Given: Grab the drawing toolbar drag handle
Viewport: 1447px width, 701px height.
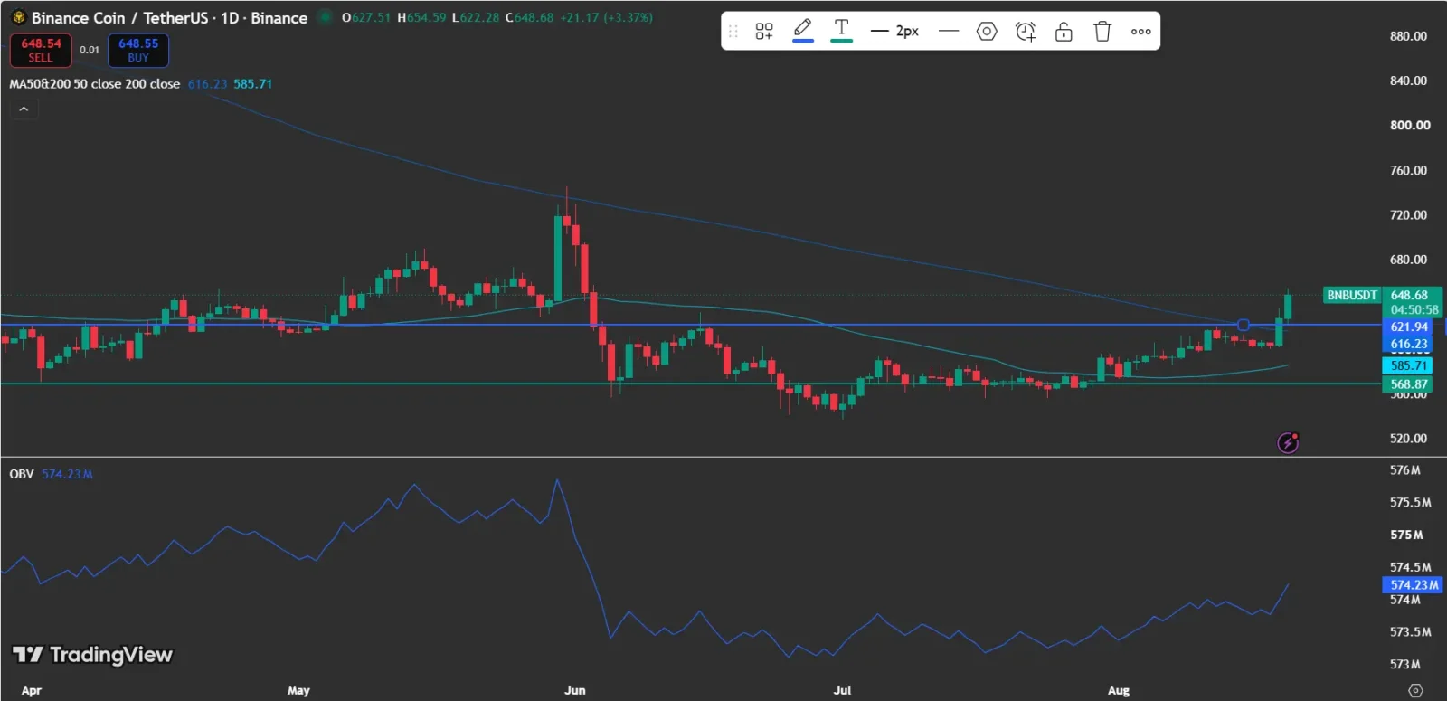Looking at the screenshot, I should pos(733,32).
